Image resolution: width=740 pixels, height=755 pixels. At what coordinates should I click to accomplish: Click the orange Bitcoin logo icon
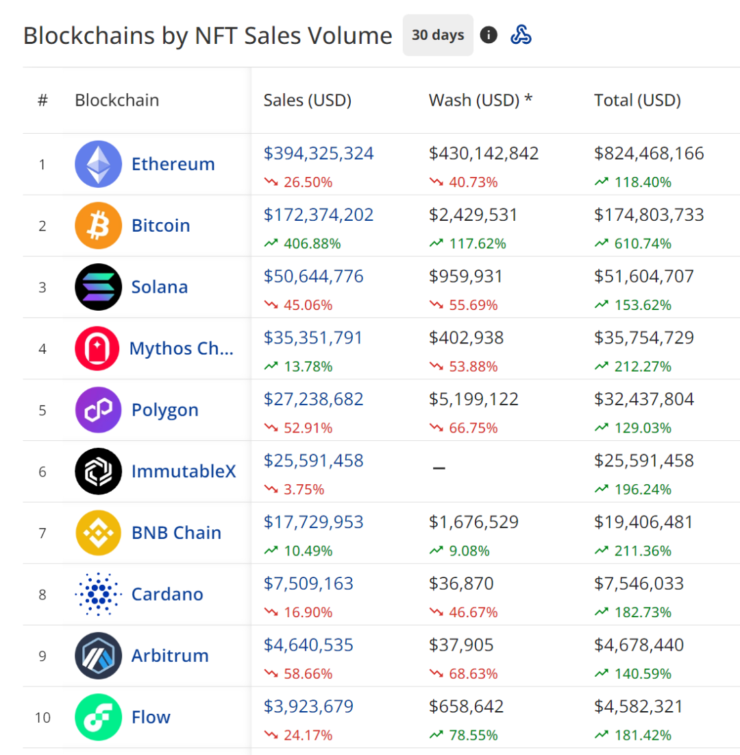pos(98,226)
